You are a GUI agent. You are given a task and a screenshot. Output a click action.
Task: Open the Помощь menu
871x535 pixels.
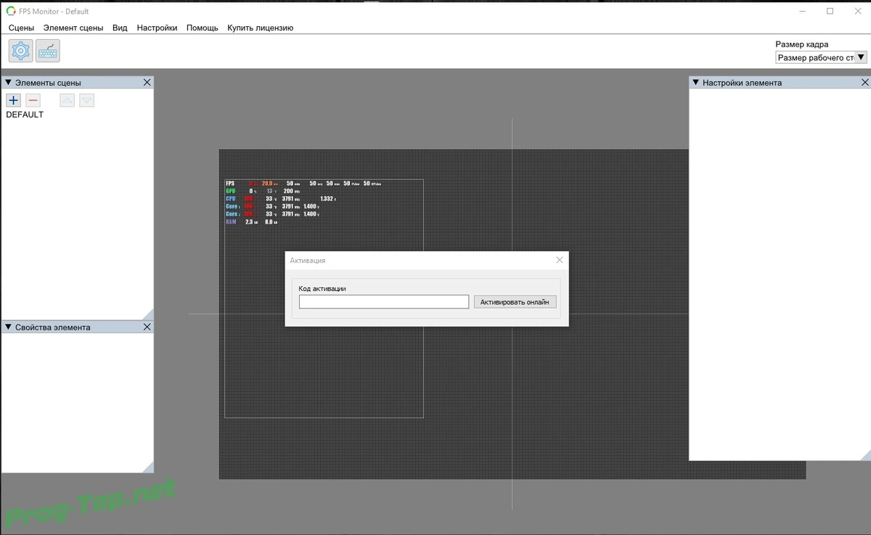202,28
